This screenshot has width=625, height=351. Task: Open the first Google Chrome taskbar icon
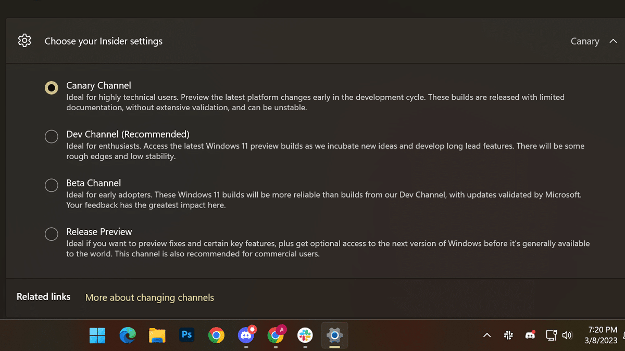[216, 335]
